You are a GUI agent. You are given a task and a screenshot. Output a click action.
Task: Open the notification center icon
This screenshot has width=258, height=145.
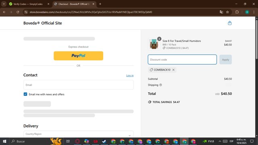[252, 141]
